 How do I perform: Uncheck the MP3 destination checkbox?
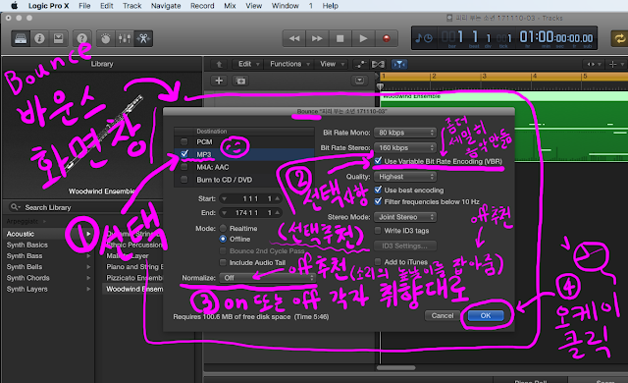(184, 154)
